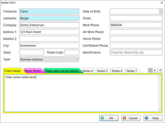This screenshot has width=165, height=123.
Task: Click the Address 1 field 123 Main Street
Action: point(49,32)
